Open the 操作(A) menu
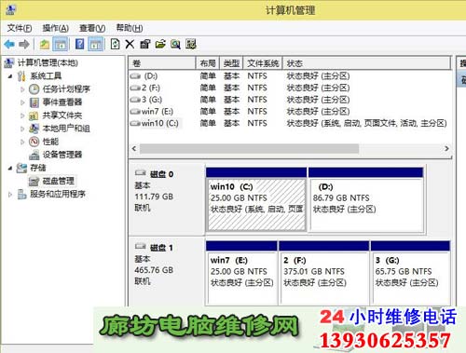Screen dimensions: 466x353 click(x=55, y=28)
